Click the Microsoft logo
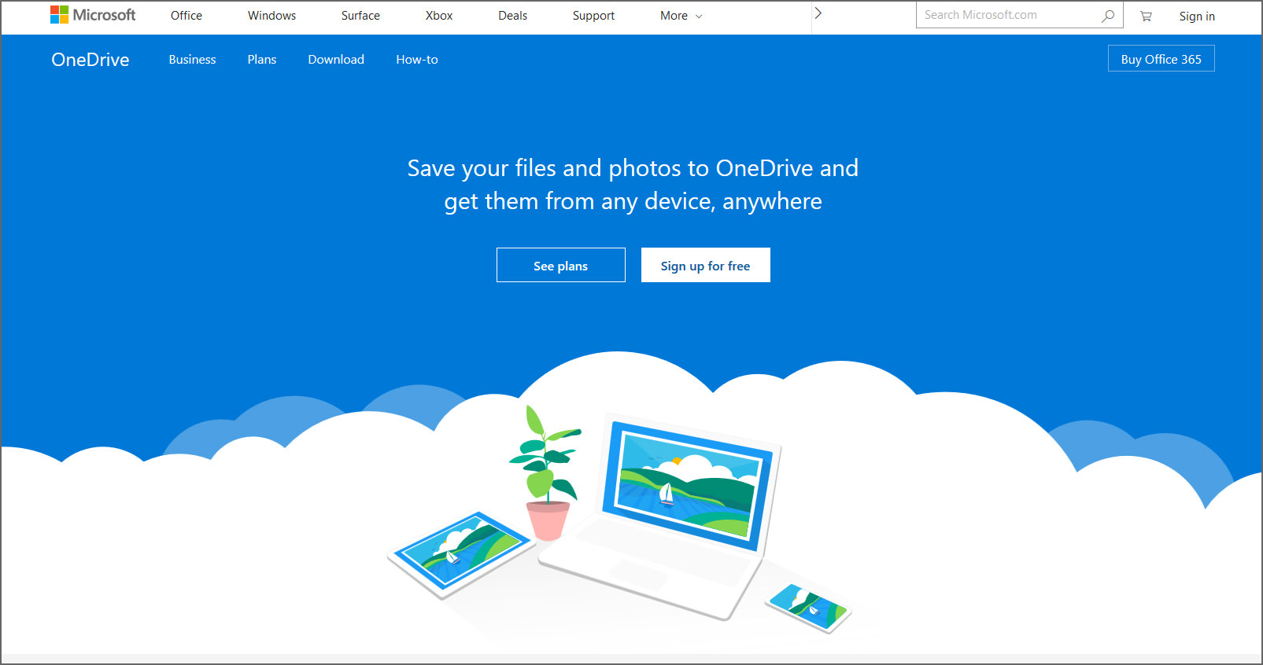Image resolution: width=1263 pixels, height=665 pixels. pos(93,15)
